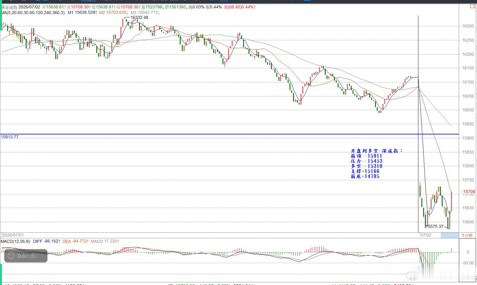Click the MACD(12,26,9) indicator label

point(15,241)
